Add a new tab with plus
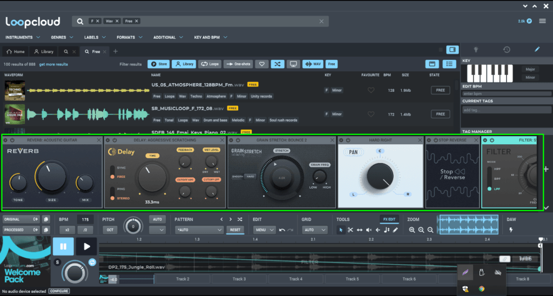Image resolution: width=553 pixels, height=296 pixels. point(116,51)
